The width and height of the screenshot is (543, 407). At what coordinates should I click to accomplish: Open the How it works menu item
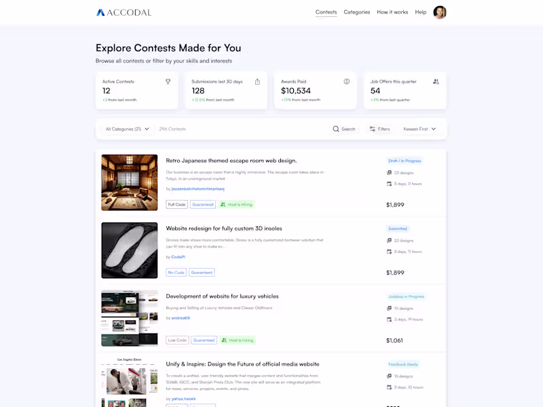(392, 12)
